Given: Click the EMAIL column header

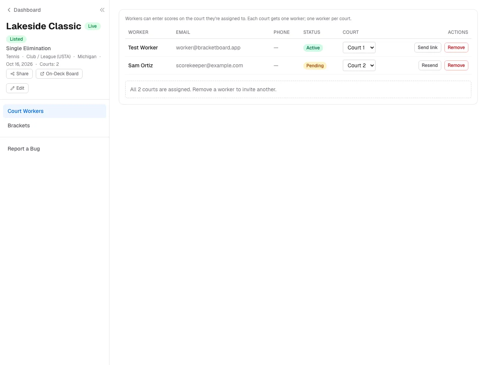Looking at the screenshot, I should 183,32.
